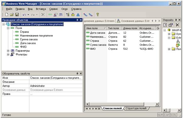Close the Проводник объектов panel
This screenshot has width=183, height=119.
click(81, 20)
